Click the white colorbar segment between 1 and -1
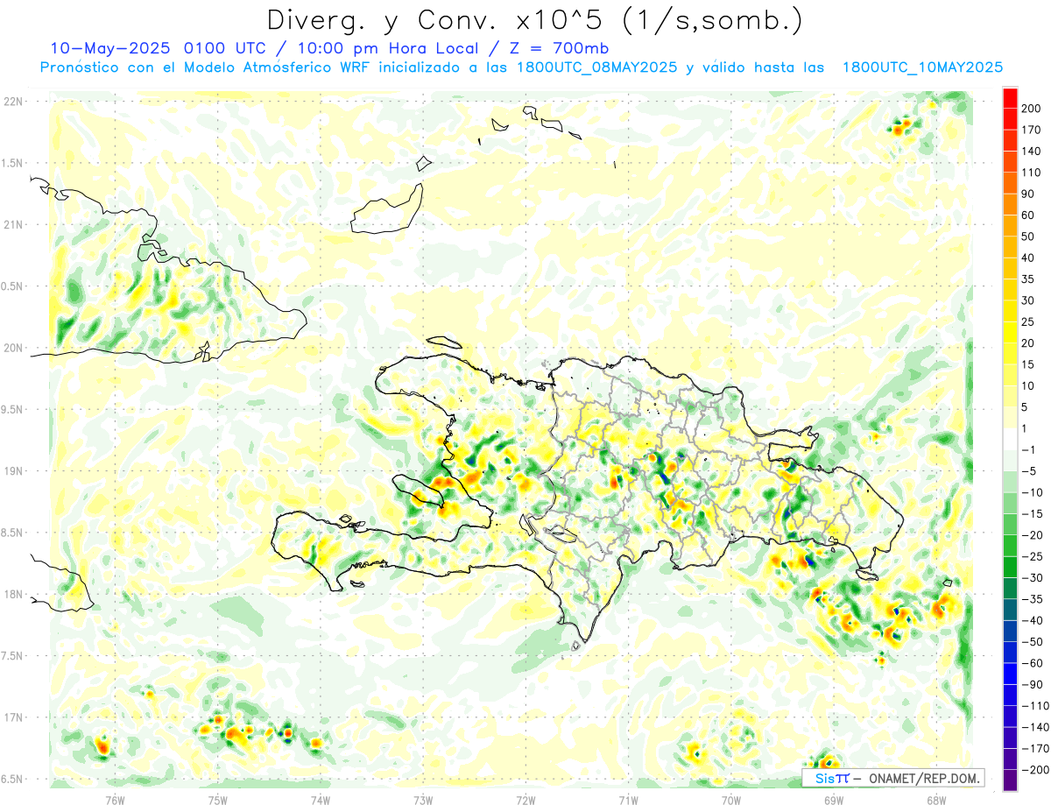 pos(1010,439)
